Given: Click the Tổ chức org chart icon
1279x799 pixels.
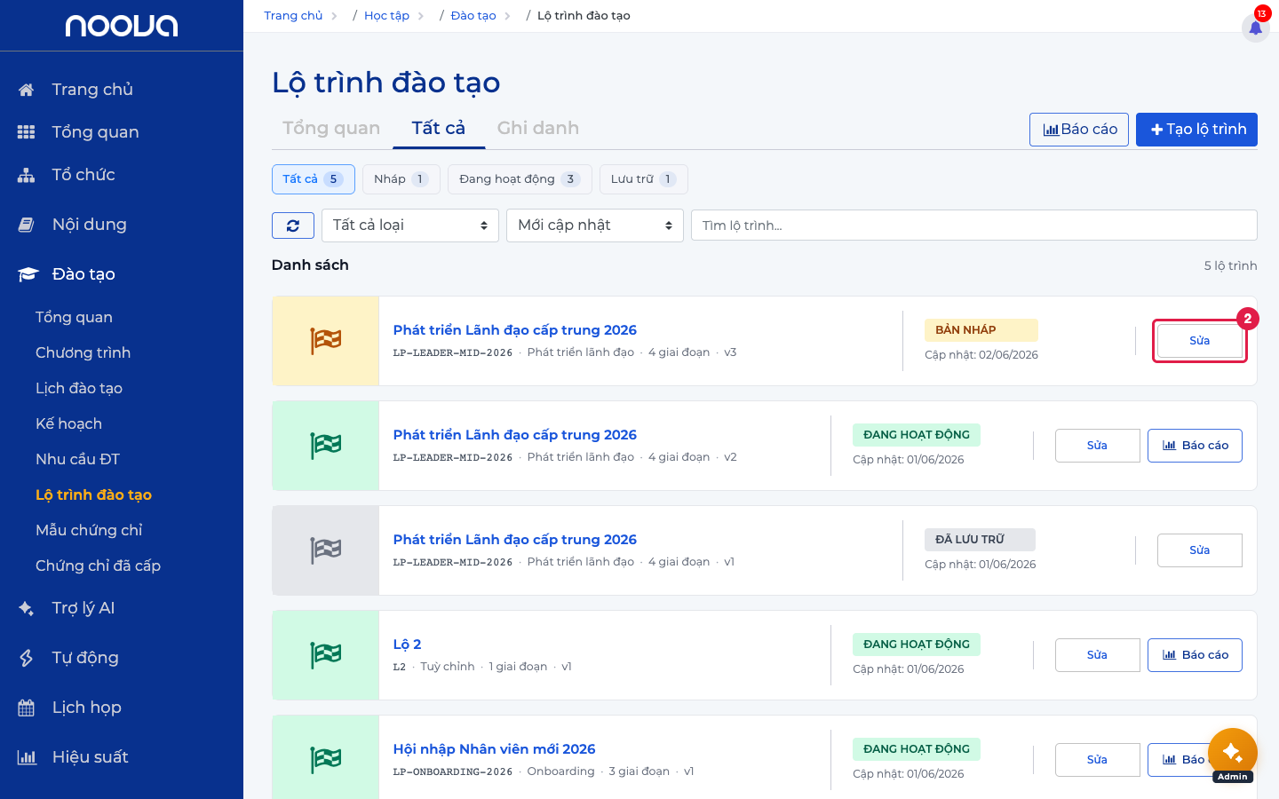Looking at the screenshot, I should [27, 175].
